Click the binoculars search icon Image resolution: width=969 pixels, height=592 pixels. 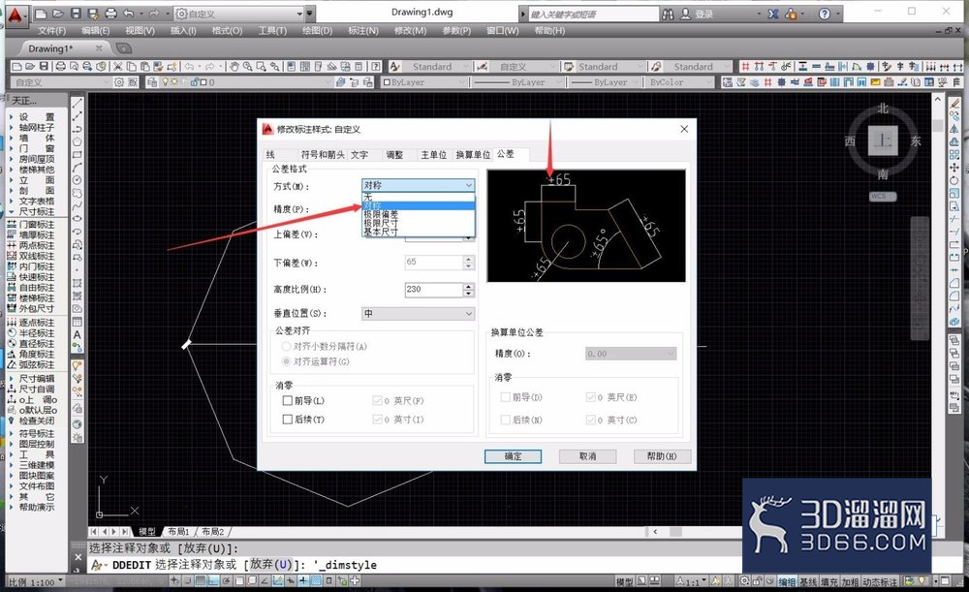tap(668, 14)
